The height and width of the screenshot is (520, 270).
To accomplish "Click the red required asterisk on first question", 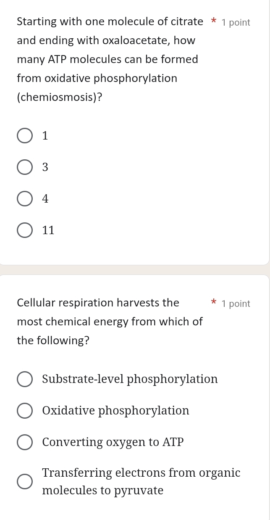I will tap(213, 21).
